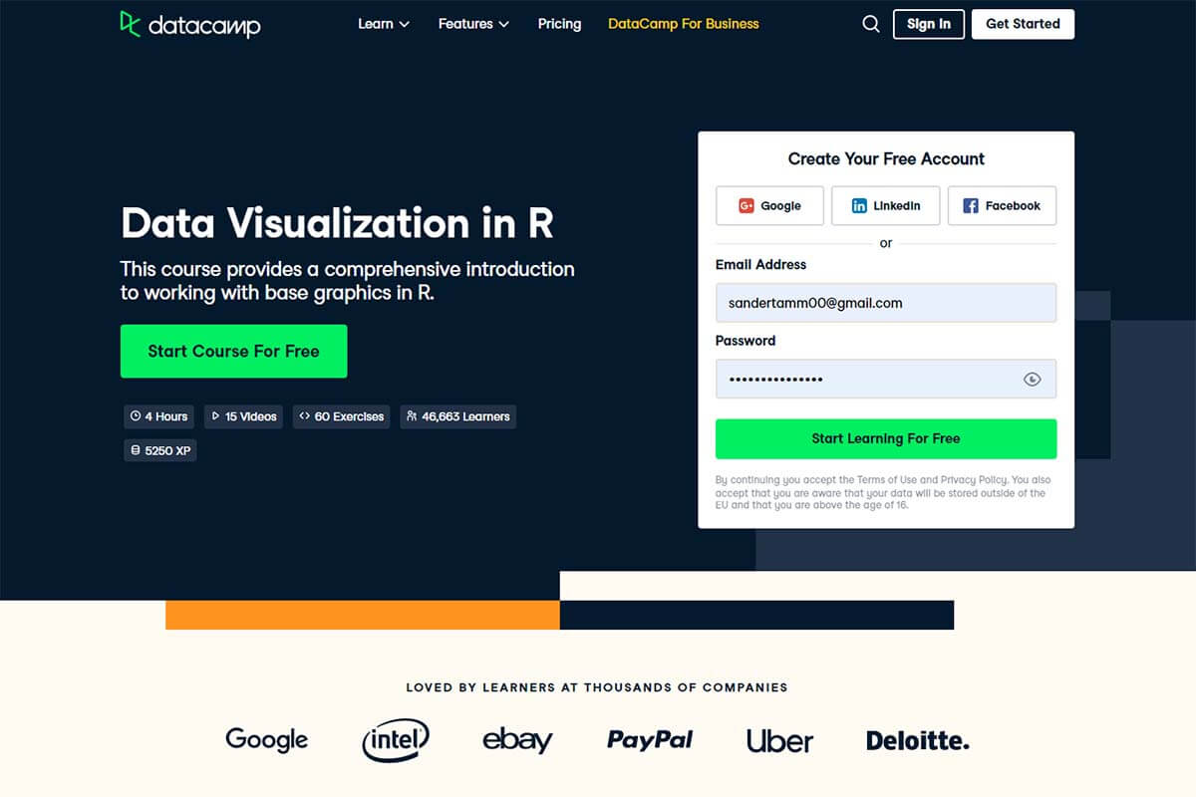Viewport: 1196px width, 797px height.
Task: Click the Intel company logo
Action: tap(396, 739)
